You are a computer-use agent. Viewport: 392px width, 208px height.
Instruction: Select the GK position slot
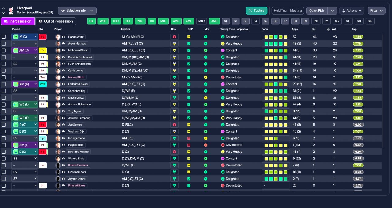[91, 21]
